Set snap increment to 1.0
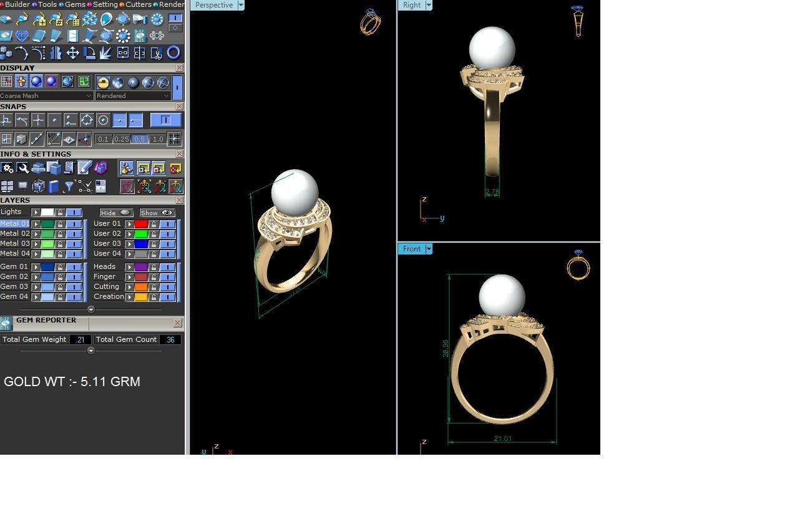Image resolution: width=795 pixels, height=509 pixels. tap(158, 139)
